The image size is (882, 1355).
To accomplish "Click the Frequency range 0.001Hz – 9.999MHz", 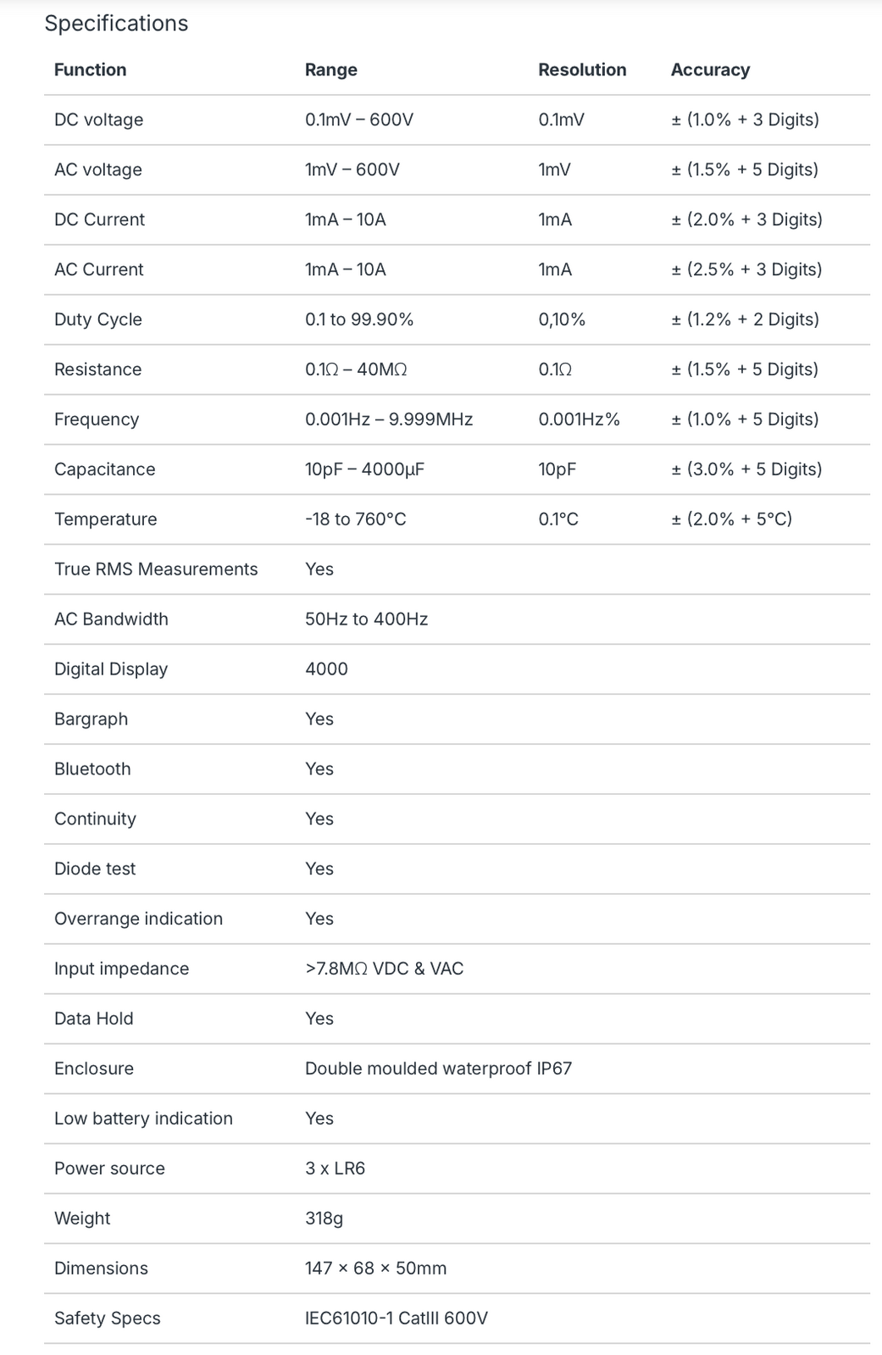I will pyautogui.click(x=388, y=419).
